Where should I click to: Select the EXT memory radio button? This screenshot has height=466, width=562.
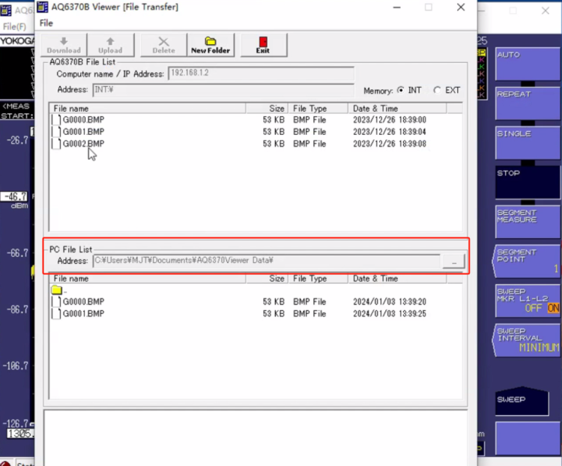pos(437,90)
